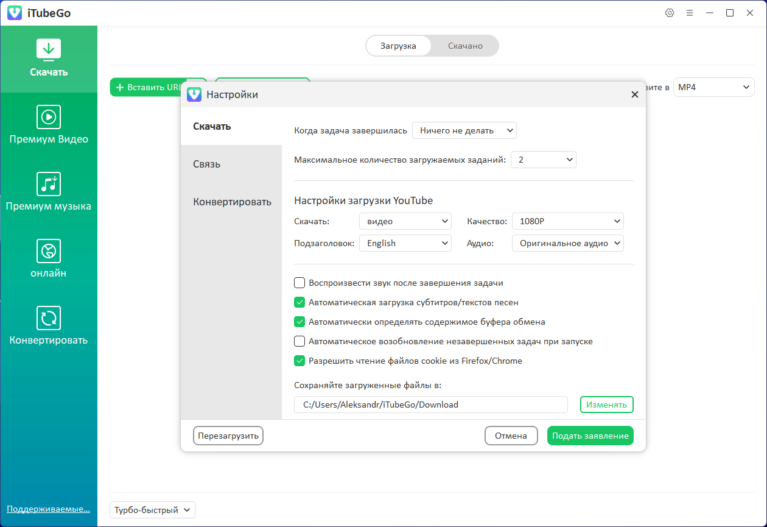Open the Премиум музыка sidebar section

click(49, 193)
